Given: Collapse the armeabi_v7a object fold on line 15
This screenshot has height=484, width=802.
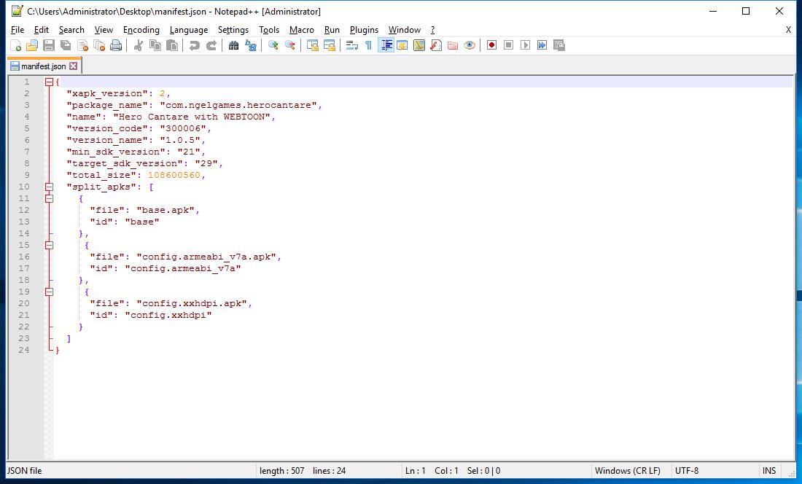Looking at the screenshot, I should [x=49, y=245].
